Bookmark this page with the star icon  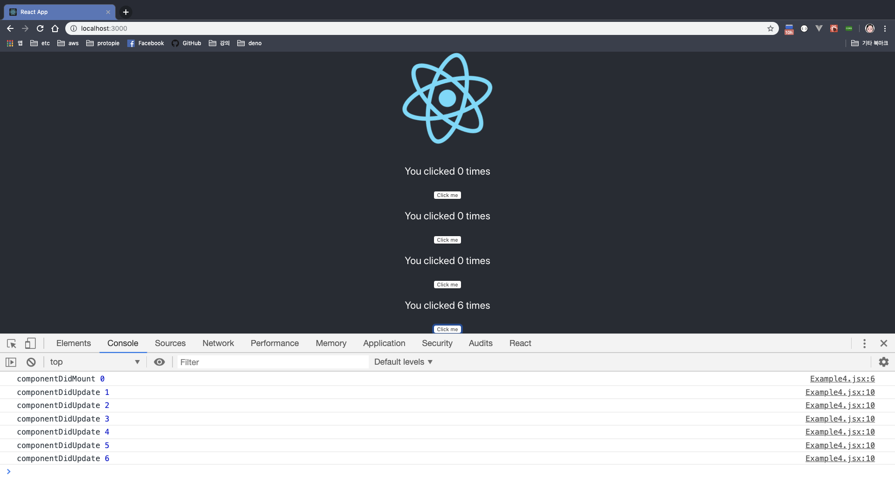771,28
